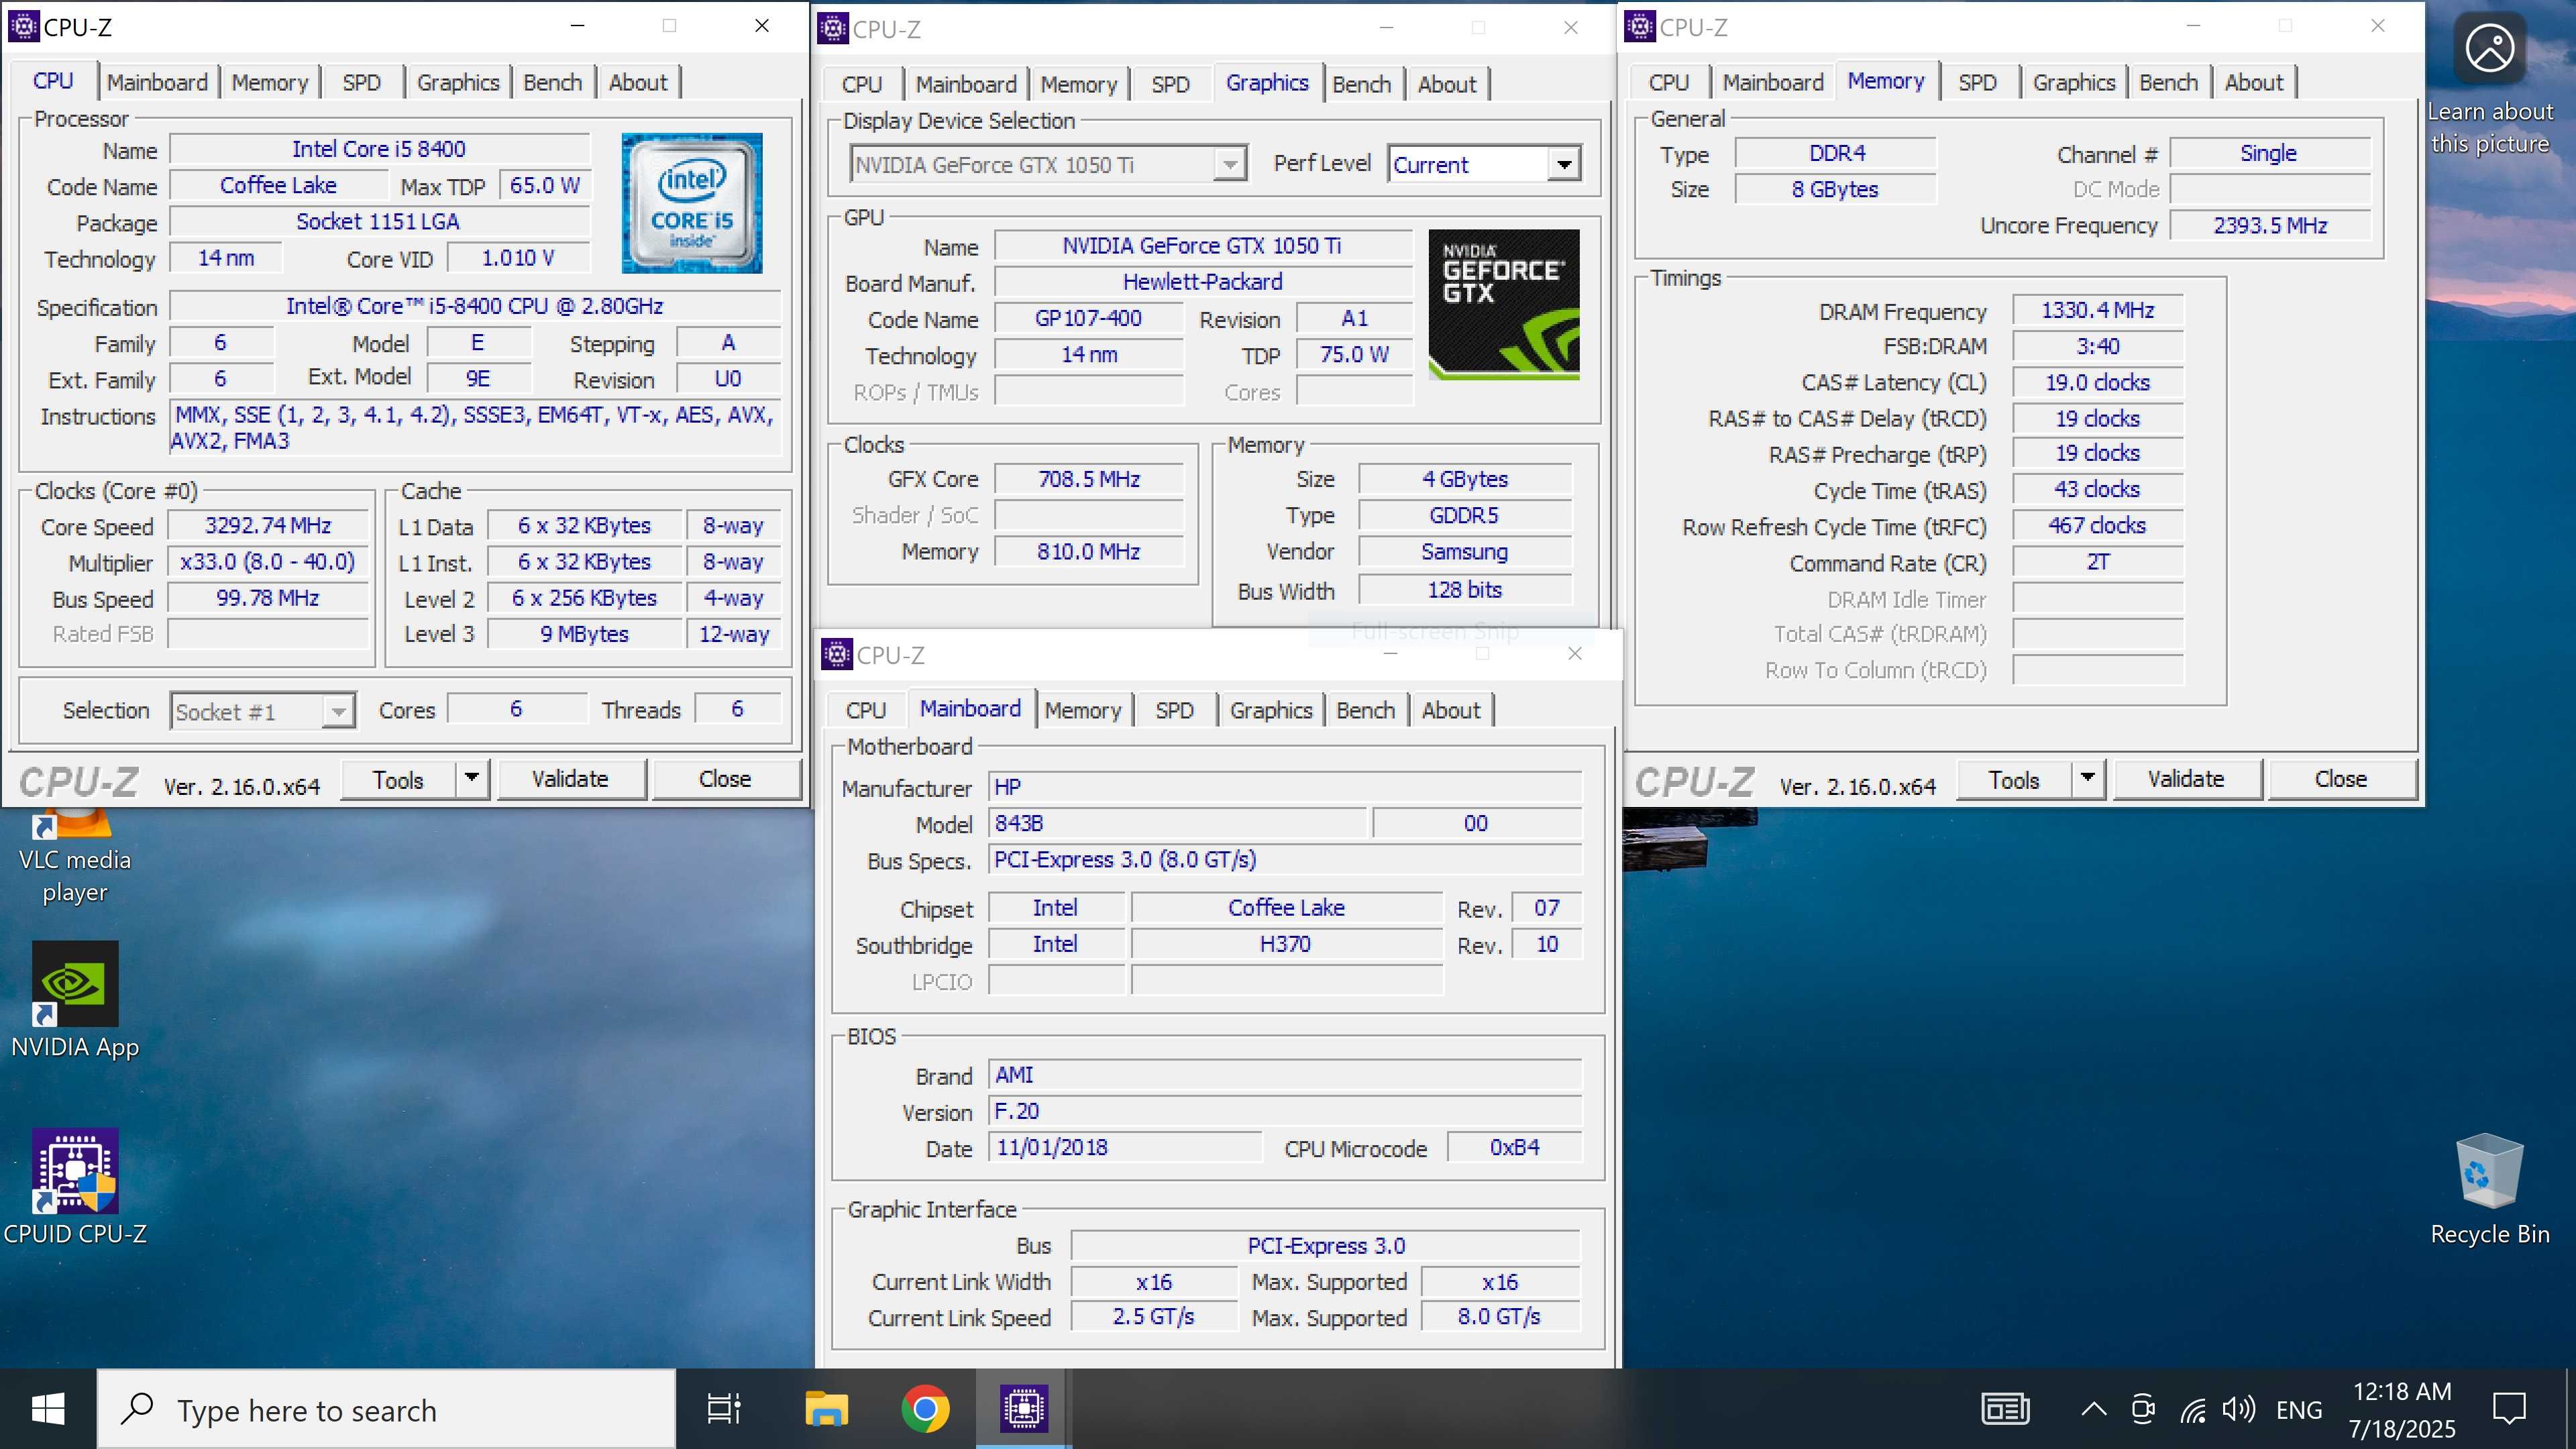Click the GFX Core value 708.5 MHz
2576x1449 pixels.
(1088, 479)
